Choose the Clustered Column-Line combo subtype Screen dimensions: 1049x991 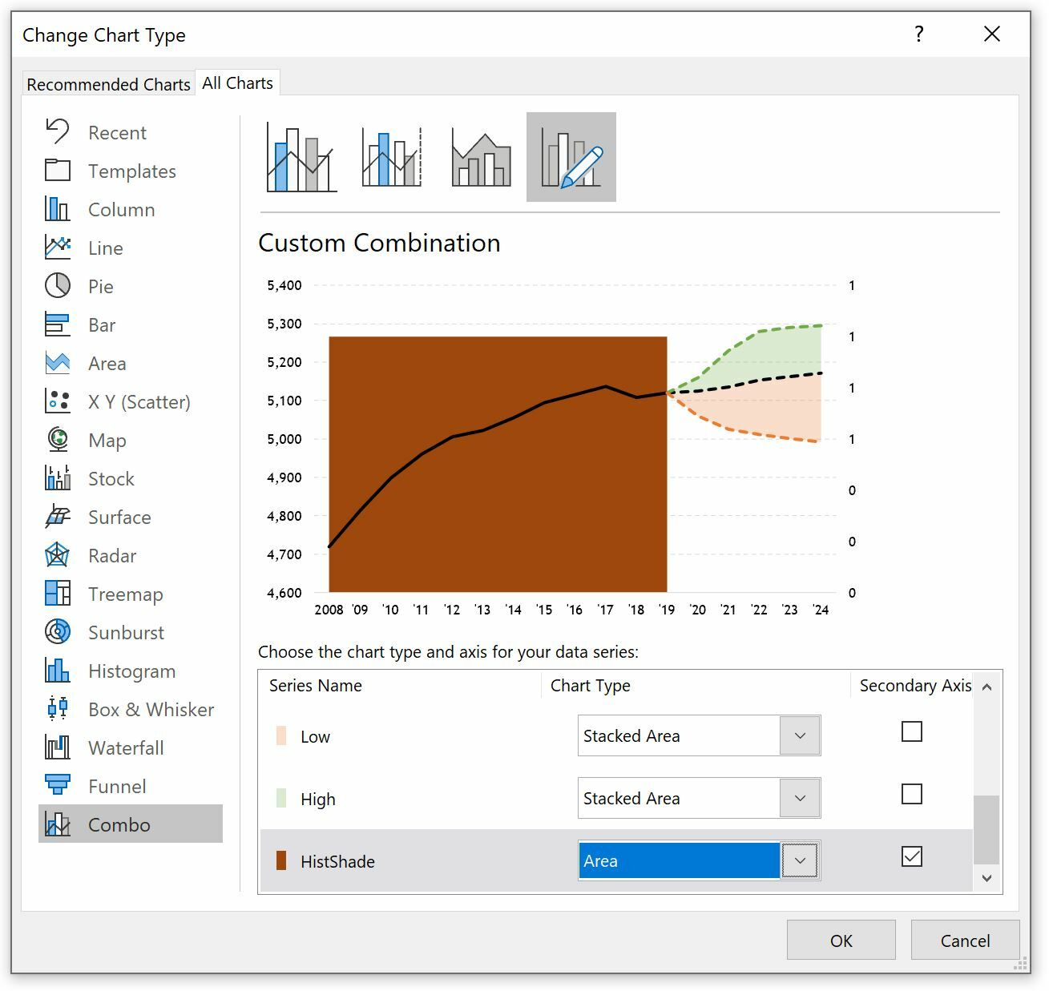(x=300, y=157)
